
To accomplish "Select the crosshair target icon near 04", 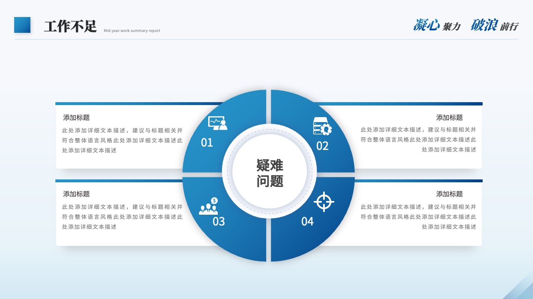I will pos(324,202).
